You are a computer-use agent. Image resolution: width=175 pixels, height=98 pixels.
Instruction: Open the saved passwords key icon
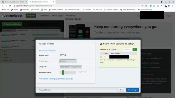[142, 6]
